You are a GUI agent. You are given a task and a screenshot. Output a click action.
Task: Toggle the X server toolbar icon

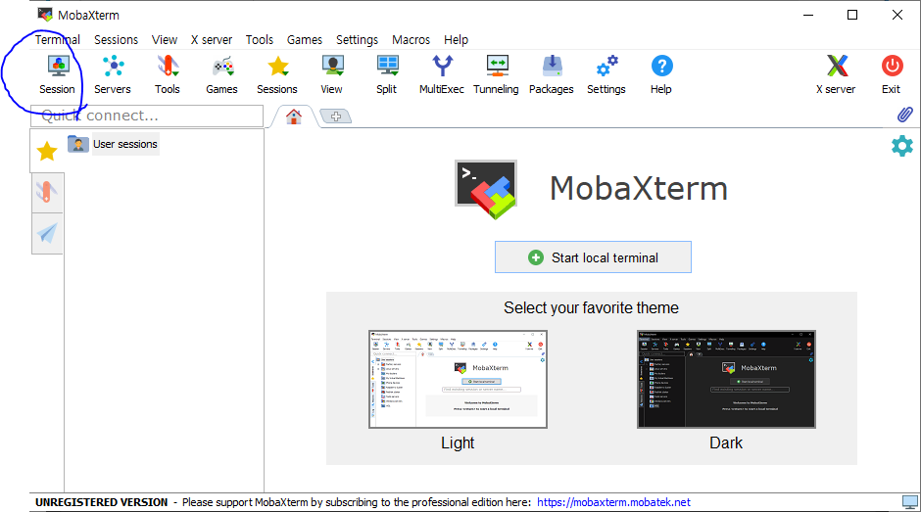837,74
